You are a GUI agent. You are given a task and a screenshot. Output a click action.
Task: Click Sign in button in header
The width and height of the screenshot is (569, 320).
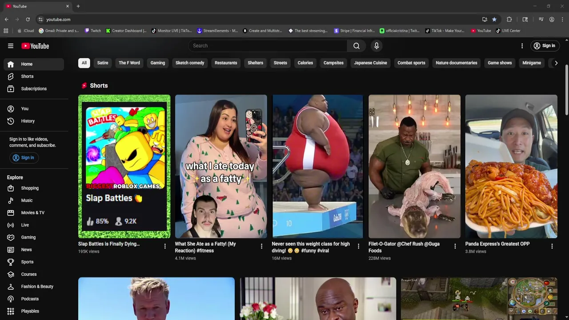tap(545, 46)
